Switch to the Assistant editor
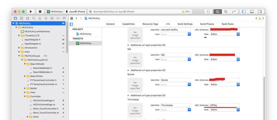 (226, 11)
